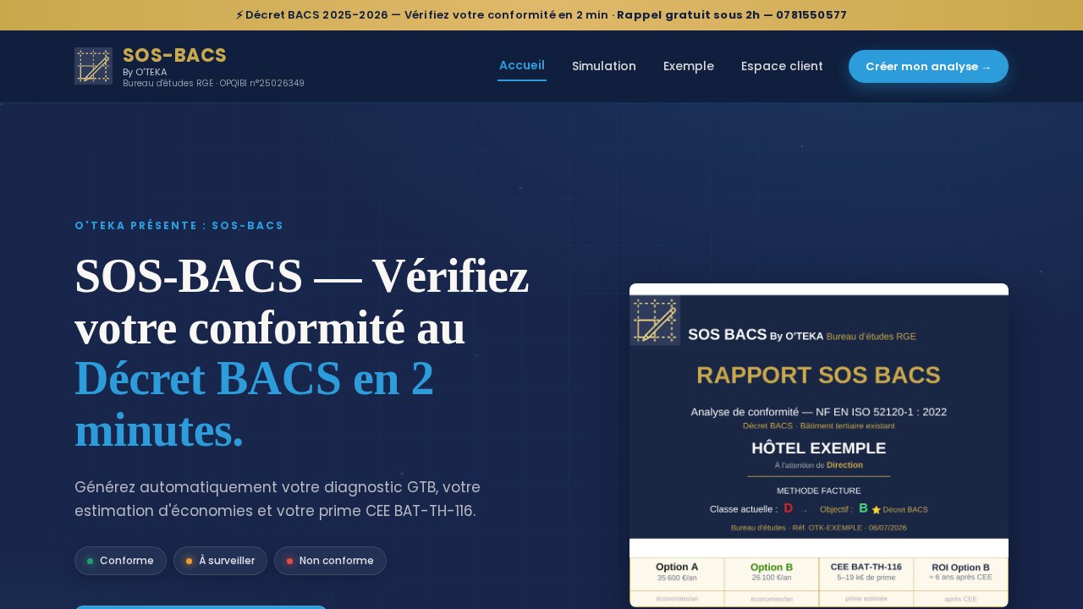The height and width of the screenshot is (609, 1083).
Task: Click 'O'TEKA PRÉSENTE : SOS-BACS' tagline
Action: [179, 226]
